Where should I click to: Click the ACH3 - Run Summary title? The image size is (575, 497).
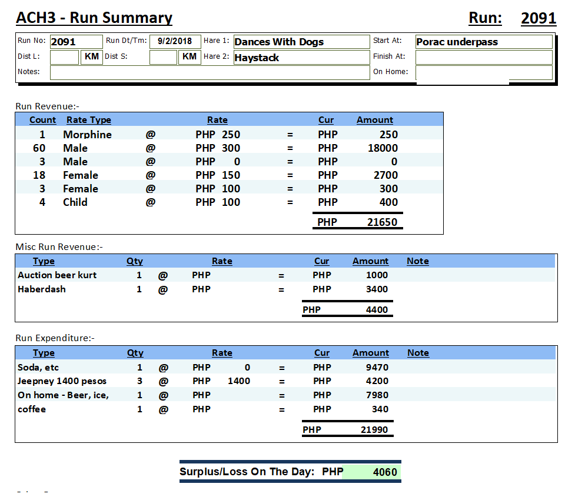(94, 18)
